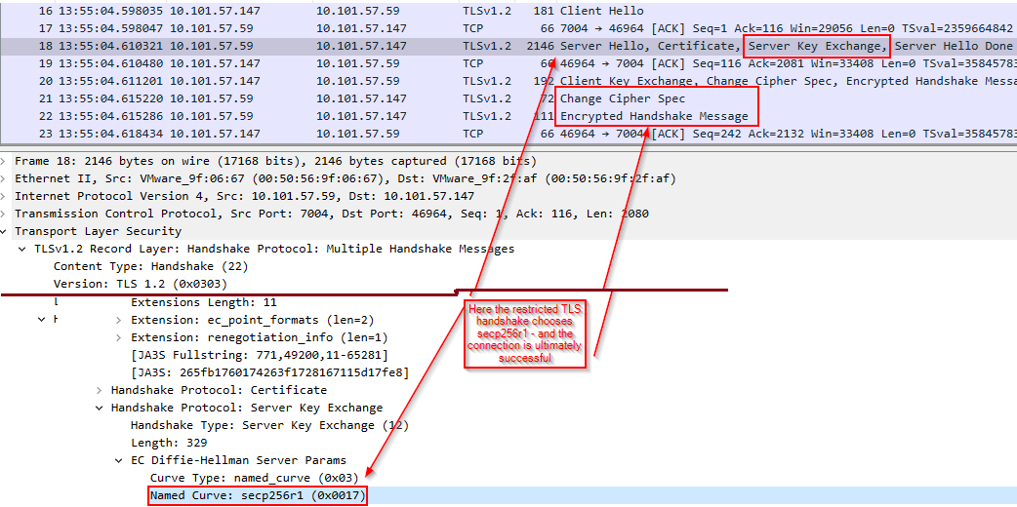Collapse EC Diffie-Hellman Server Params node

click(x=119, y=460)
